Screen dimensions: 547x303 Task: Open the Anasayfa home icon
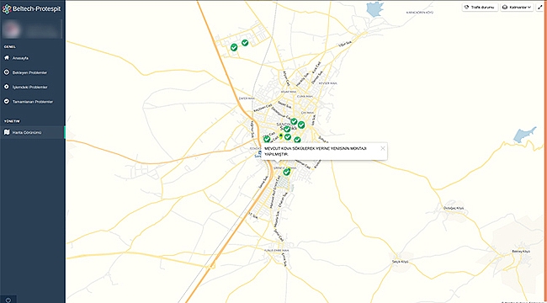click(6, 58)
